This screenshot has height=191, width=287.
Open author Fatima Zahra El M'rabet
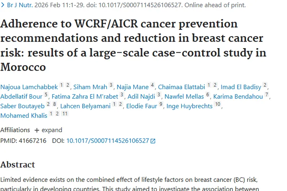pos(85,97)
